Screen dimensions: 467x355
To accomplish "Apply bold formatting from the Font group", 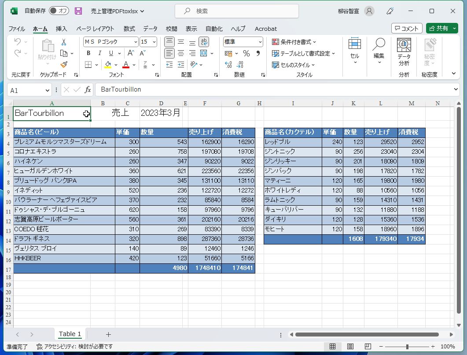I will pos(88,53).
